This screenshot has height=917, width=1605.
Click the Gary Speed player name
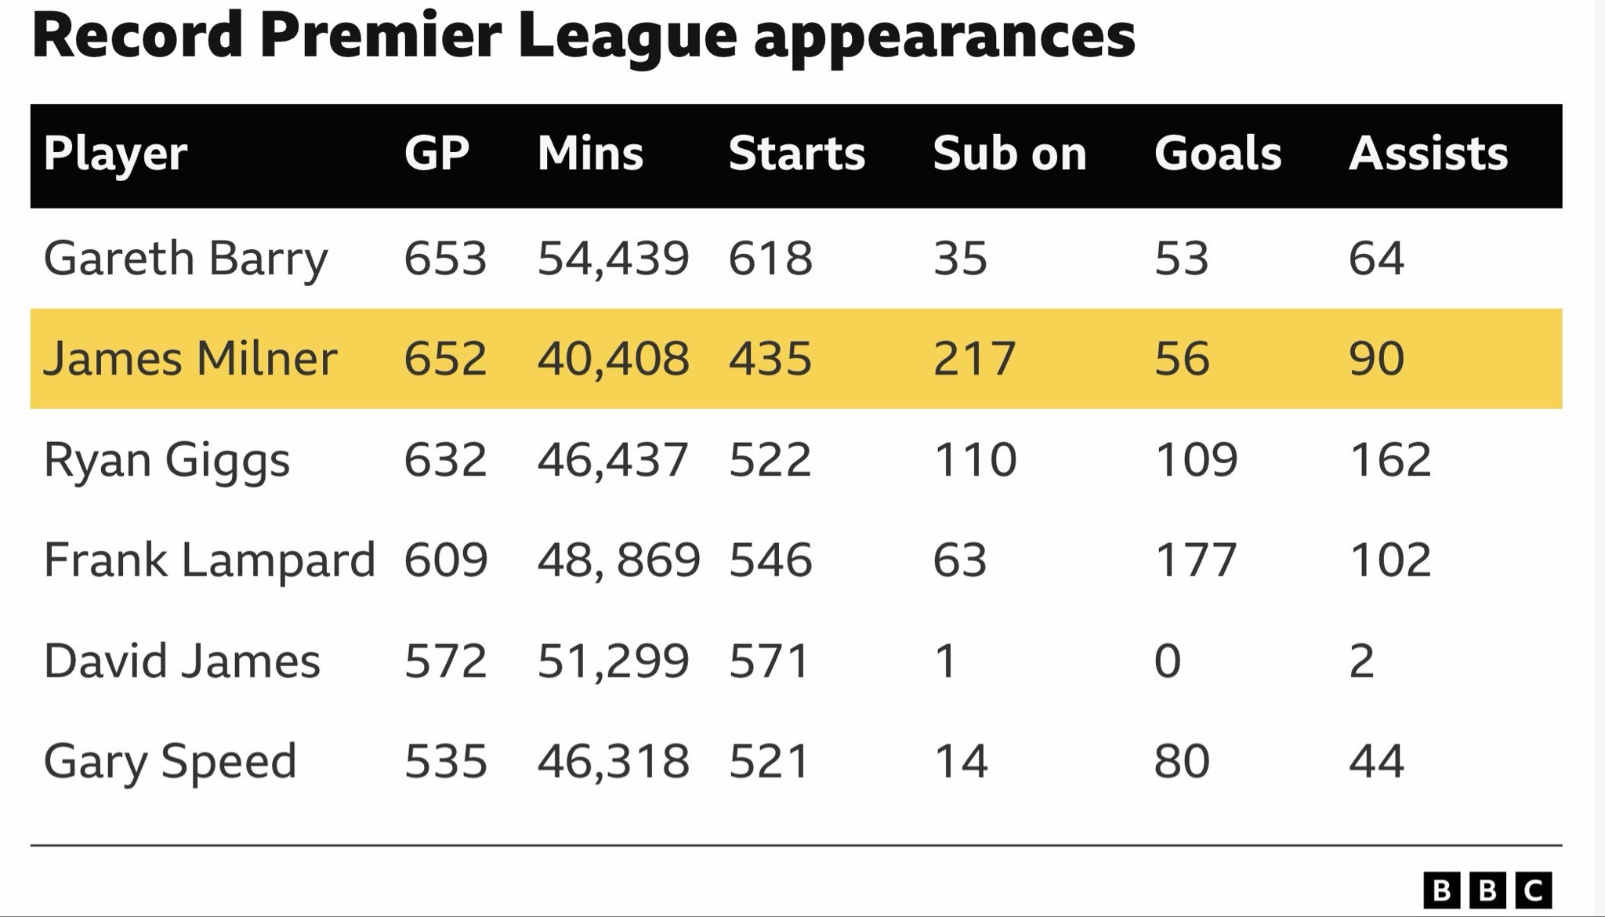tap(170, 761)
